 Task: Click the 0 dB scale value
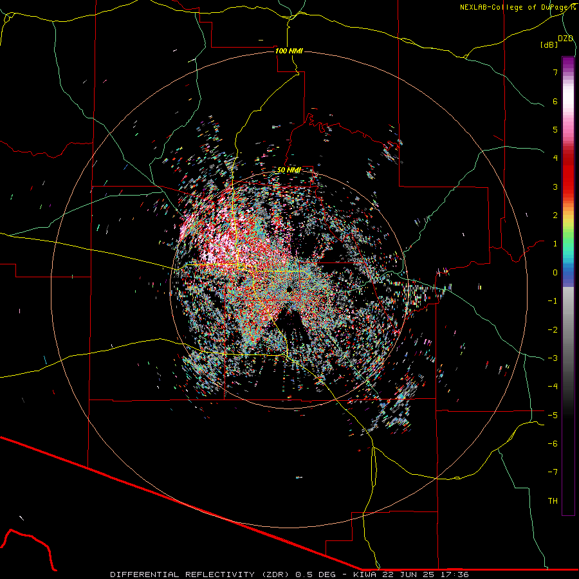pos(555,273)
